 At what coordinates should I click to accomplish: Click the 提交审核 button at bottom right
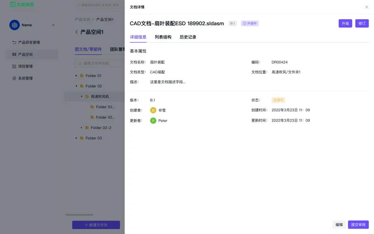[x=358, y=225]
